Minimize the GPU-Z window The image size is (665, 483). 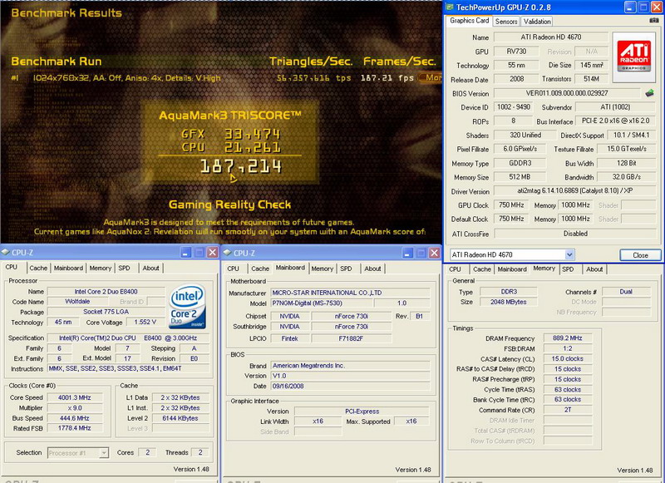point(630,7)
